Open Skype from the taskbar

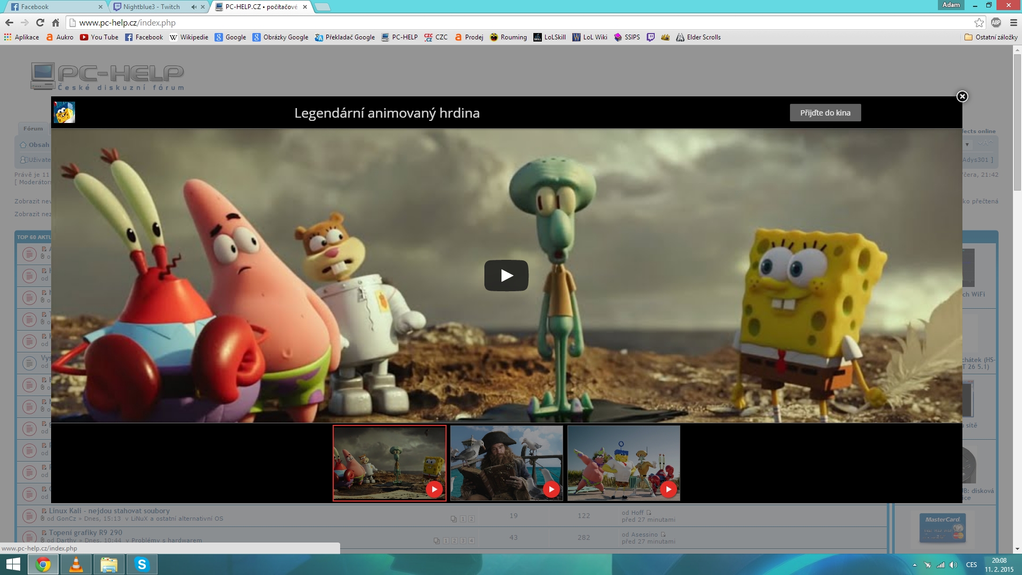tap(142, 564)
